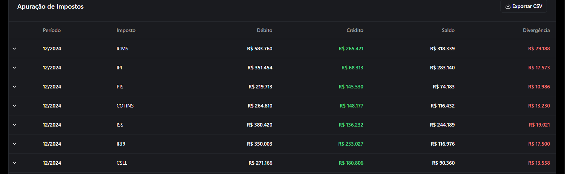Viewport: 565px width, 174px height.
Task: Expand the PIS row chevron
Action: (x=14, y=87)
